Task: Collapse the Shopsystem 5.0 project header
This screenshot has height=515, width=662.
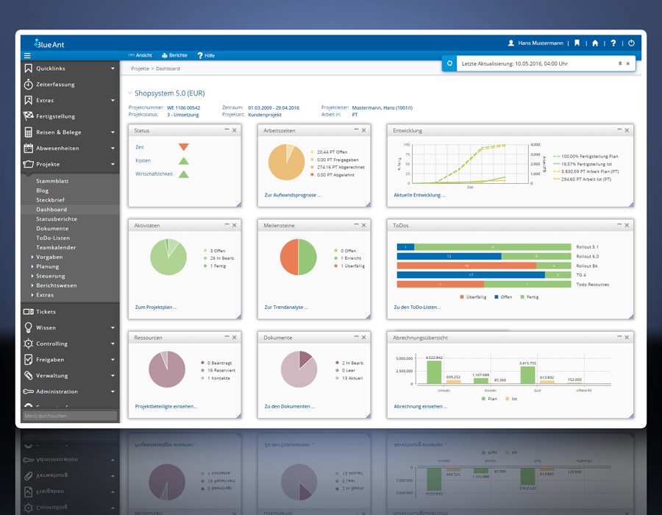Action: [130, 94]
